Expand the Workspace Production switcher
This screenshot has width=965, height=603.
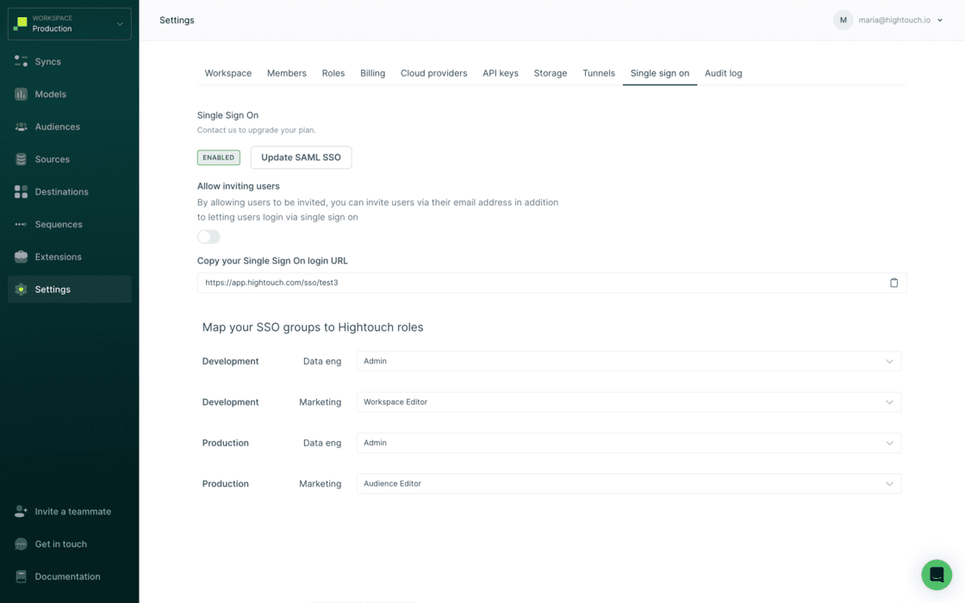[70, 24]
